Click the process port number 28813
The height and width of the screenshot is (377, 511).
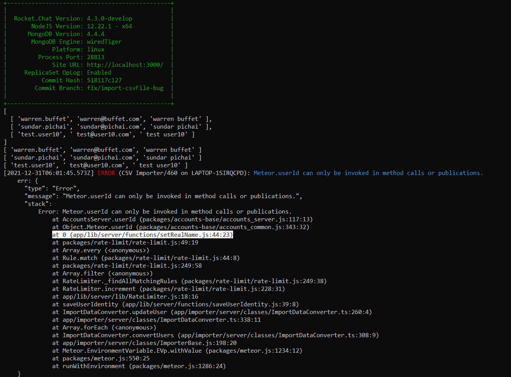coord(95,57)
